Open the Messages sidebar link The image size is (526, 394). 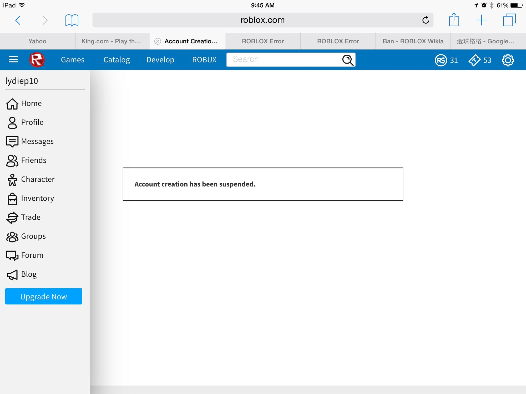[37, 141]
